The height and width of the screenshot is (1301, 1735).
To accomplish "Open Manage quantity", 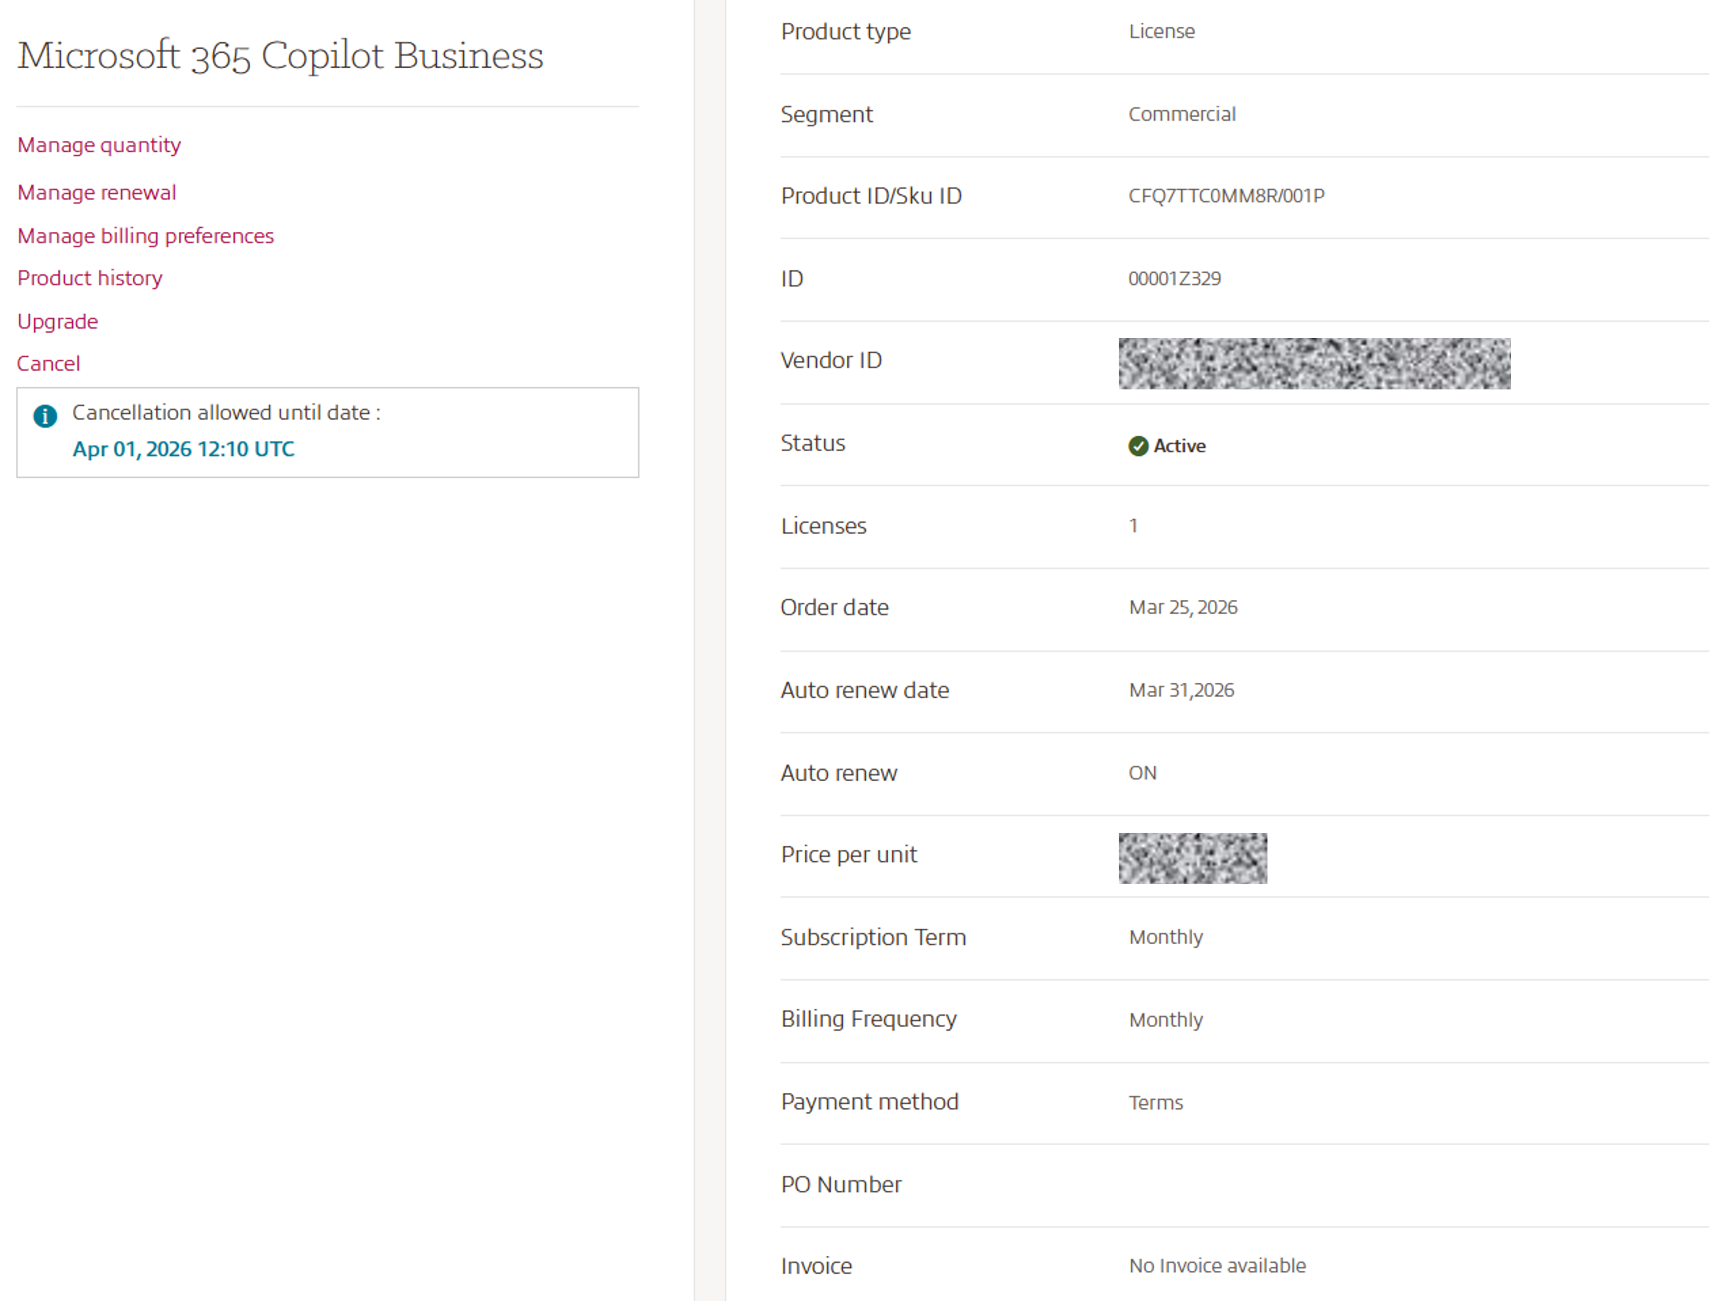I will (99, 145).
